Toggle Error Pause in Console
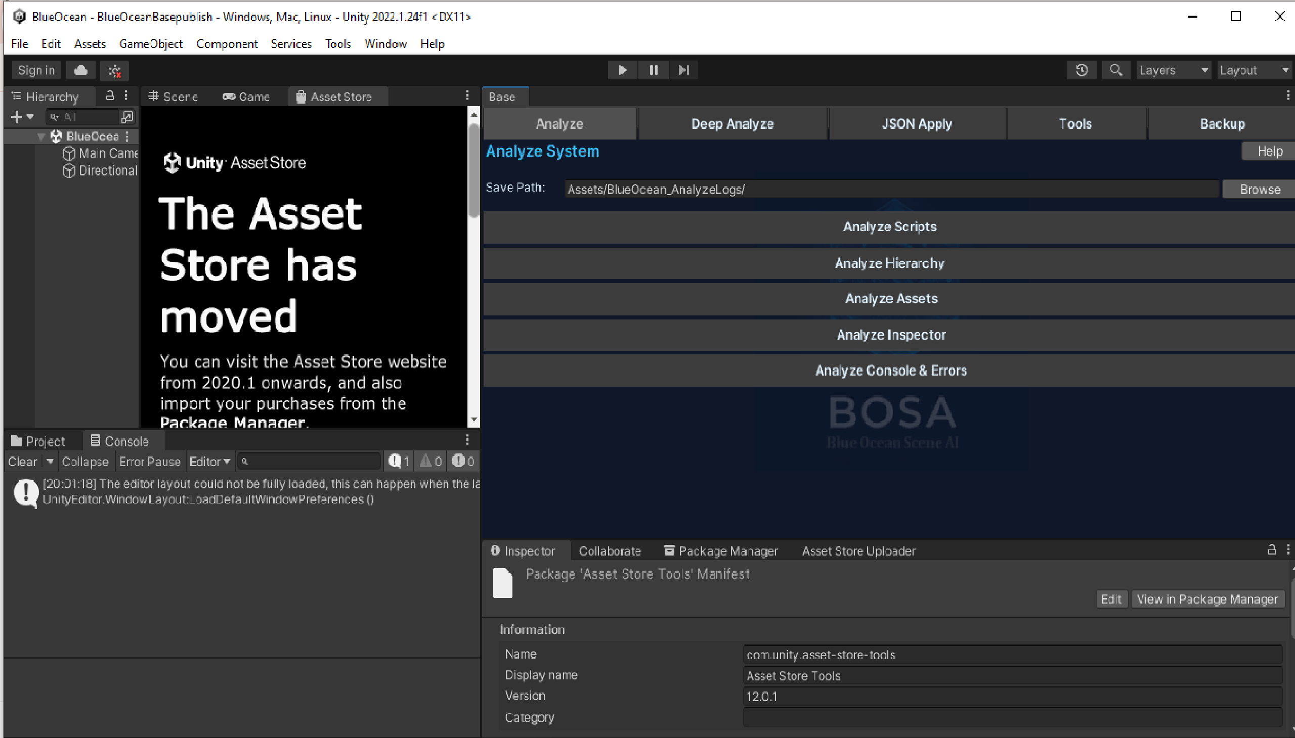Viewport: 1295px width, 738px height. [x=150, y=462]
